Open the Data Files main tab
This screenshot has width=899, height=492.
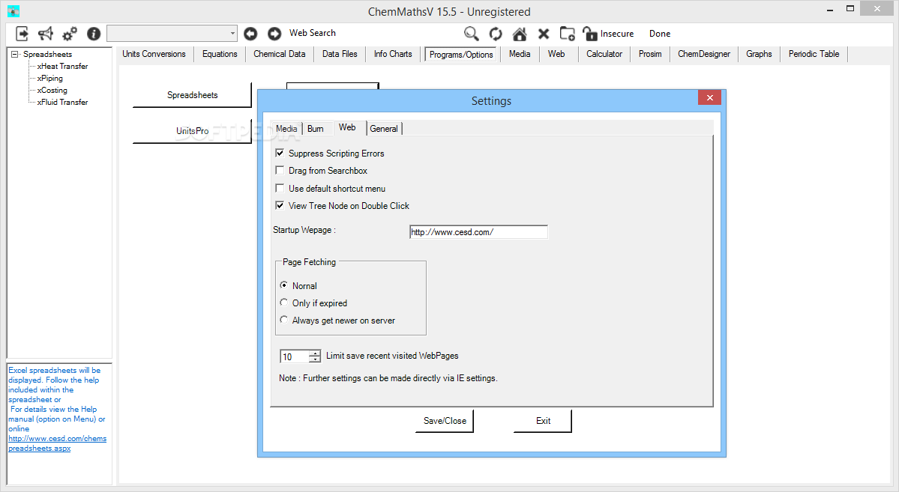[340, 54]
